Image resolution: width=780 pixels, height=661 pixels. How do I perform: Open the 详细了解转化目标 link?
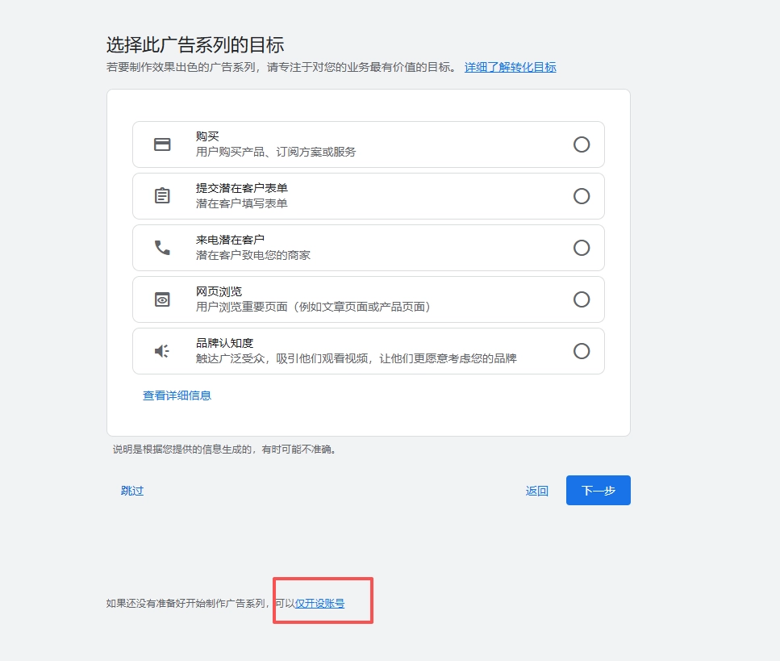[511, 67]
